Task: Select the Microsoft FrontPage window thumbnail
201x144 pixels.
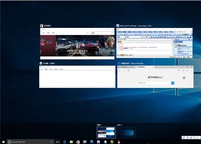Action: point(154,43)
